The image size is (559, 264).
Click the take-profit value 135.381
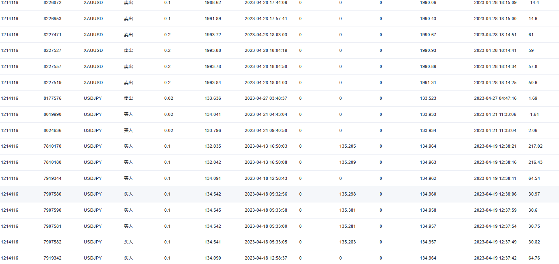click(x=348, y=210)
